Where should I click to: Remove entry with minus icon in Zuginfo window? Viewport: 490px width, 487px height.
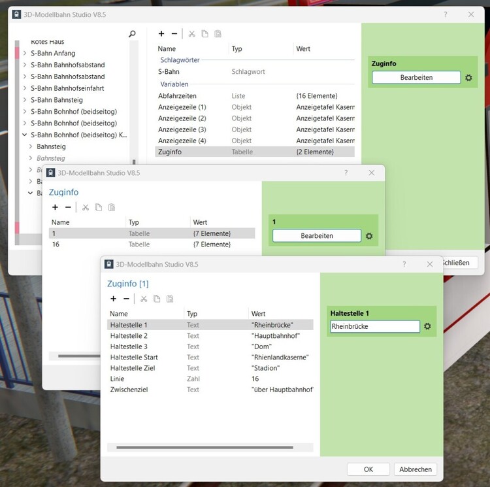tap(68, 207)
